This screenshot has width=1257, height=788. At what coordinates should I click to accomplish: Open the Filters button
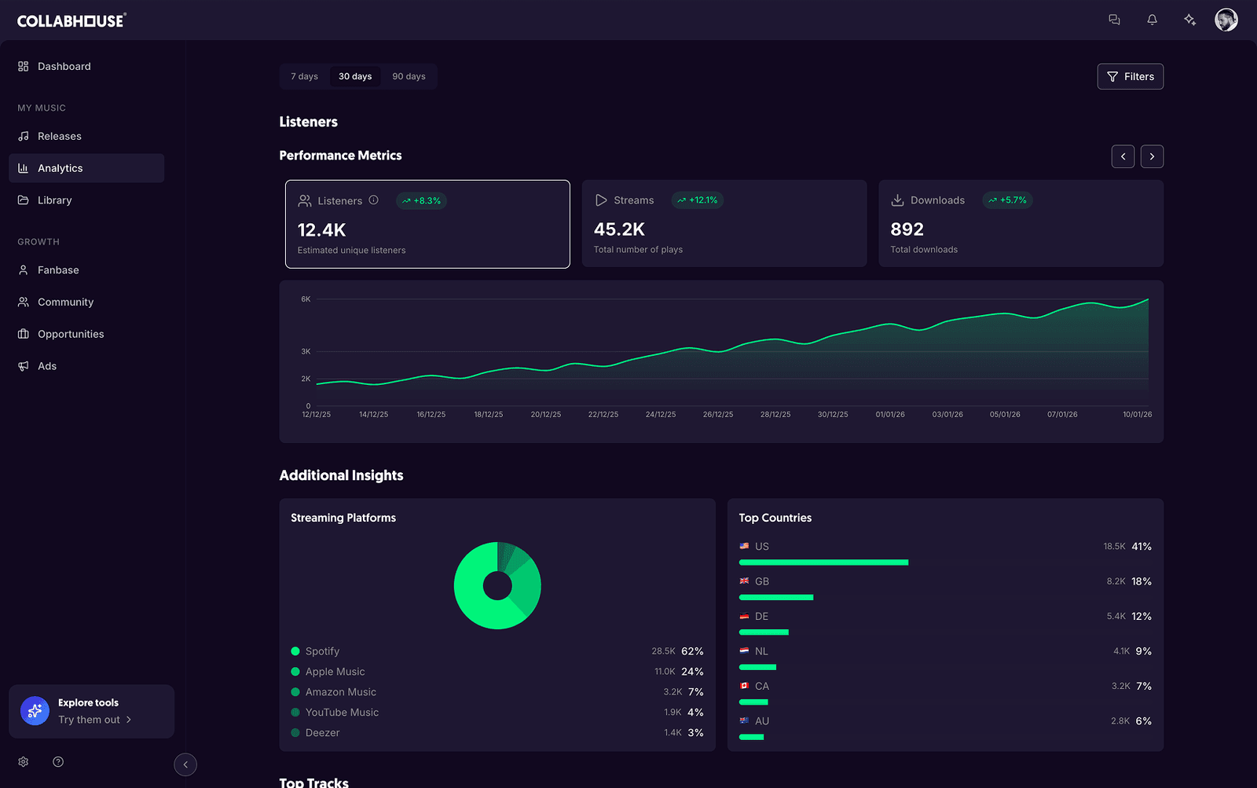point(1131,76)
